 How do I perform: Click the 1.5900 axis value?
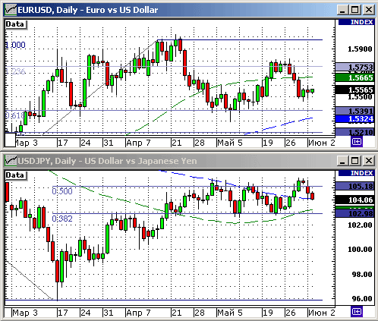point(360,49)
